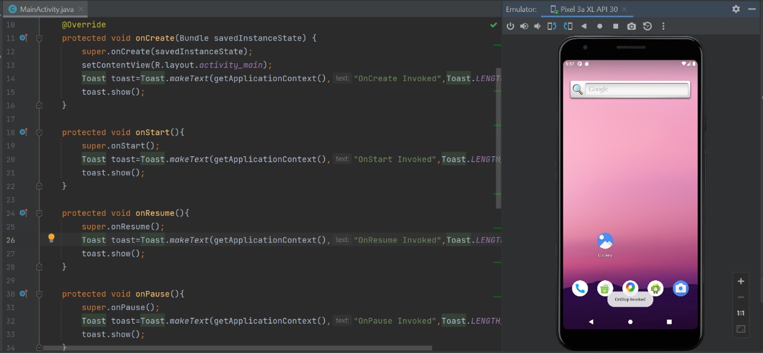This screenshot has width=763, height=353.
Task: Open the green Android robot app in dock
Action: pos(655,289)
